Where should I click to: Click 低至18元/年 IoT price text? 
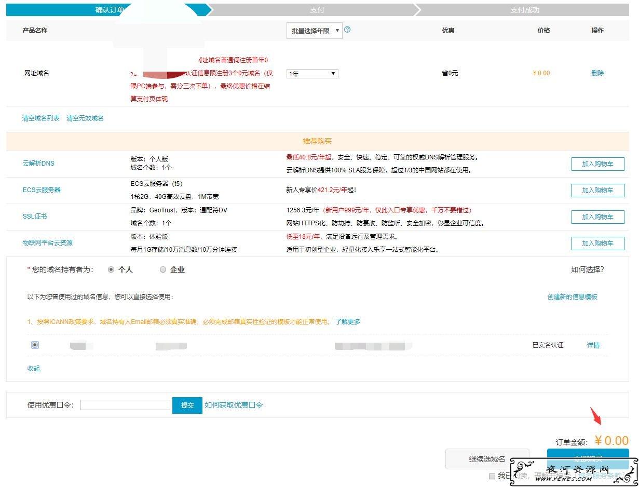[303, 237]
